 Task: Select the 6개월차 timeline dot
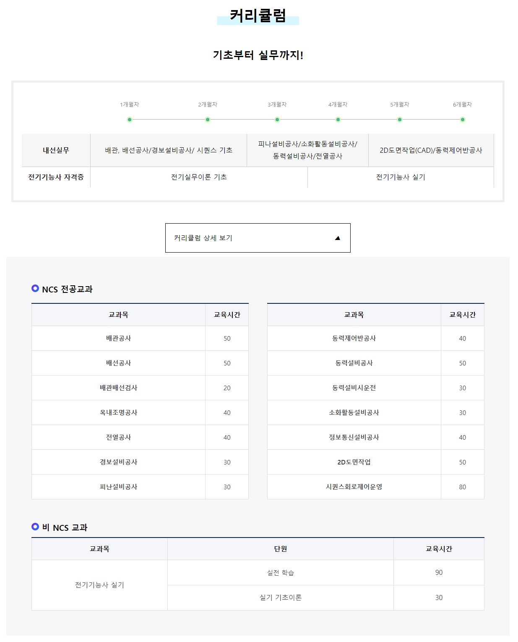tap(463, 120)
